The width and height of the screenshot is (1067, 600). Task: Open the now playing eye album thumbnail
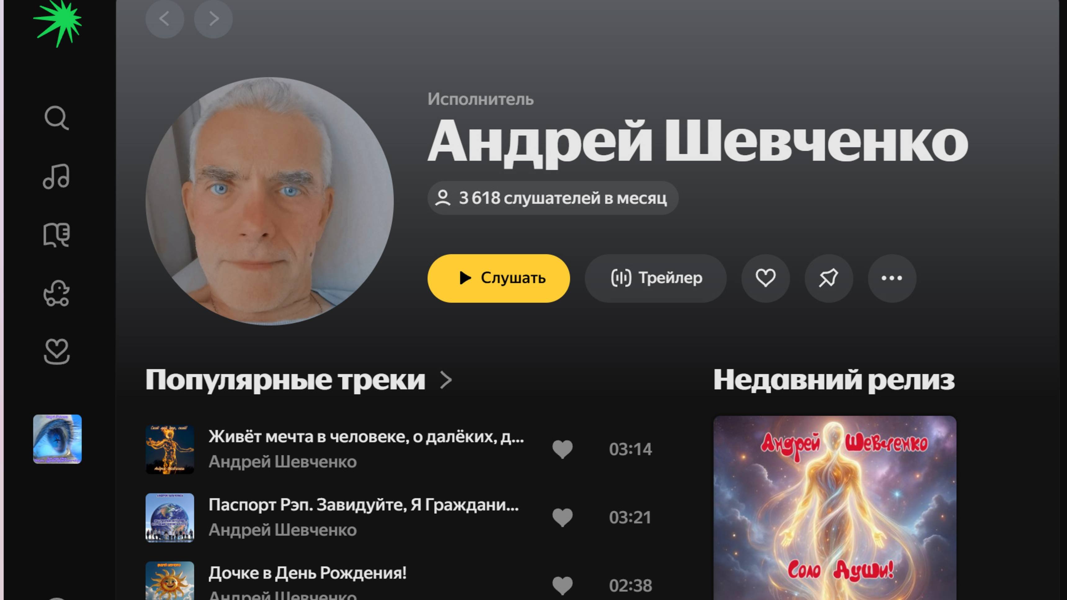[58, 439]
